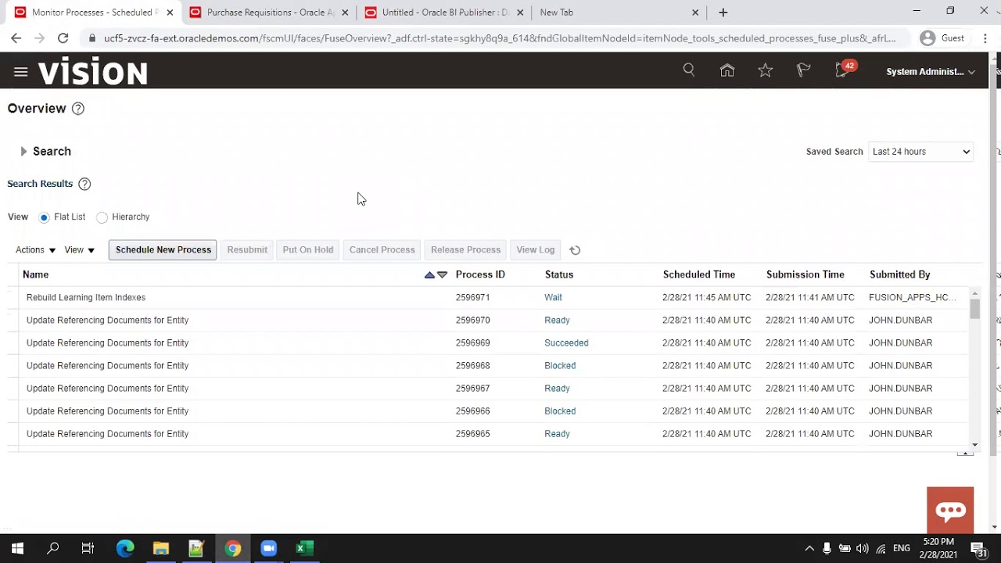Viewport: 1001px width, 563px height.
Task: Refresh the process list table
Action: [575, 250]
